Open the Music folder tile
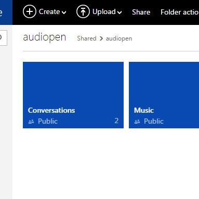Image resolution: width=199 pixels, height=199 pixels. [164, 95]
